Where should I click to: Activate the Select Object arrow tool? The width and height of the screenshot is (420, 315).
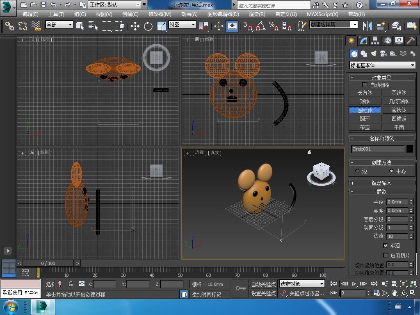pos(80,26)
